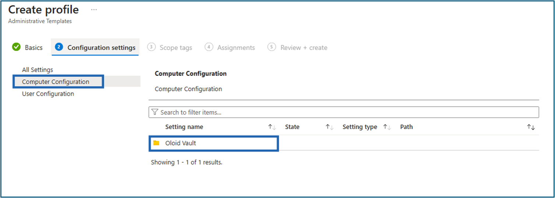Open the Assignments step

(230, 47)
